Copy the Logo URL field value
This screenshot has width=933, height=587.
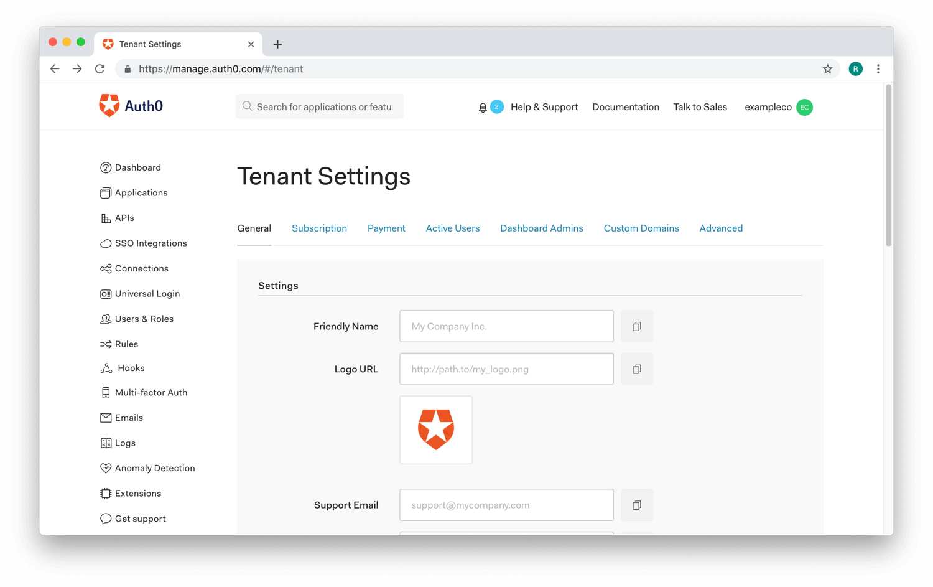(636, 369)
